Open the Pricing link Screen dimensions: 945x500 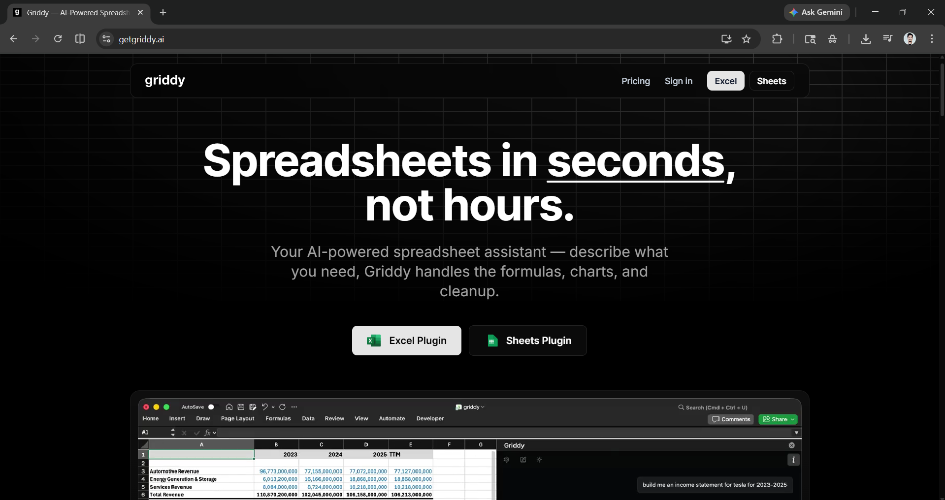[x=636, y=81]
